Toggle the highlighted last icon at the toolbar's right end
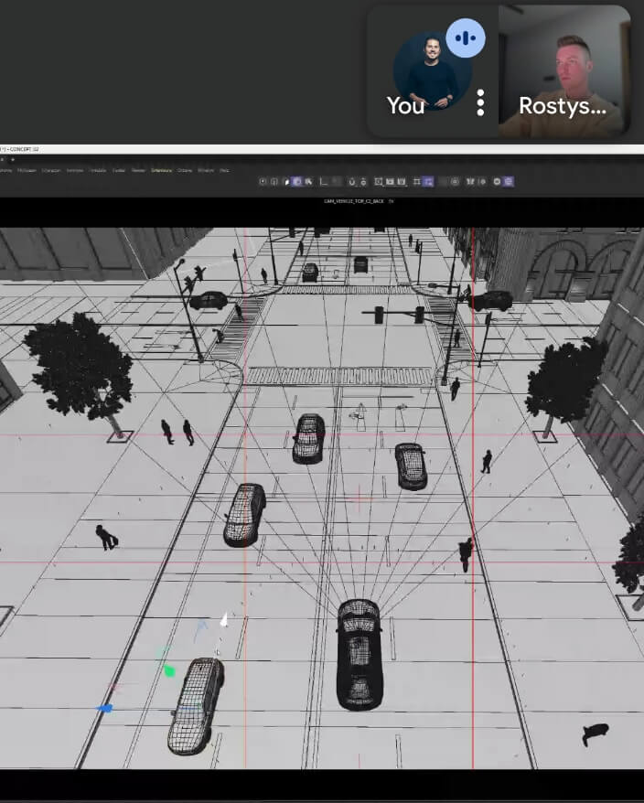Image resolution: width=644 pixels, height=803 pixels. point(509,182)
